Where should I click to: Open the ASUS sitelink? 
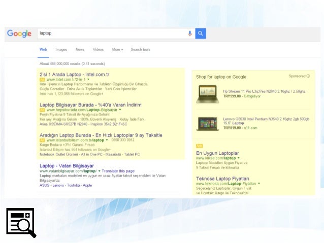point(44,185)
